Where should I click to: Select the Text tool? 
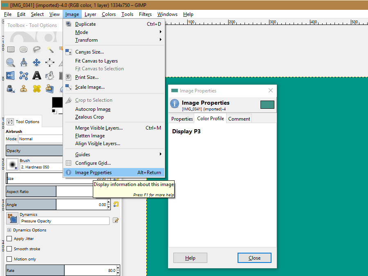point(37,76)
